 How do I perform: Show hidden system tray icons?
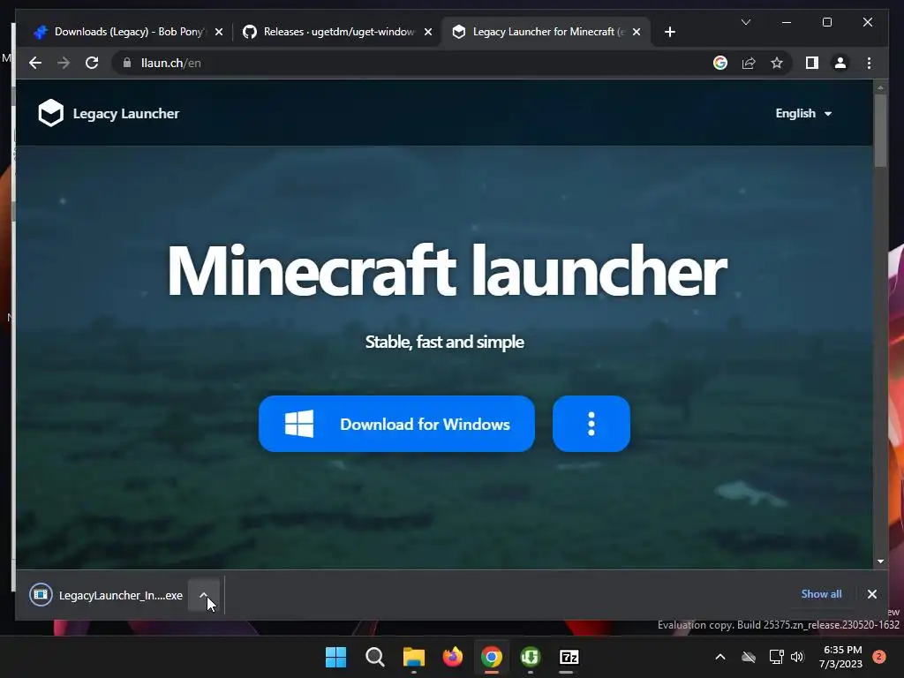[720, 657]
